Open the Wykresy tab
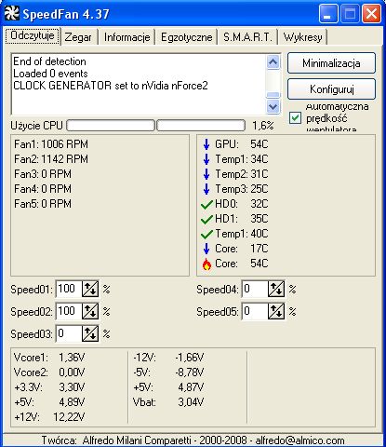386x447 pixels. [302, 37]
